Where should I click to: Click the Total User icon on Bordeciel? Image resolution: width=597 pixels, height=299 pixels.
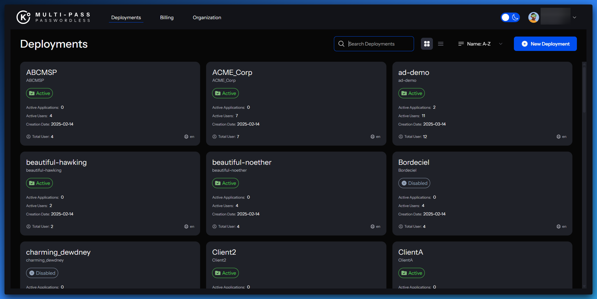401,226
